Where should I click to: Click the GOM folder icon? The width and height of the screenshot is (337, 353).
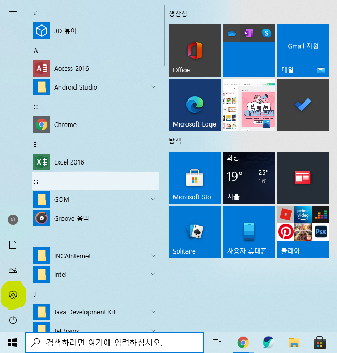(x=42, y=199)
